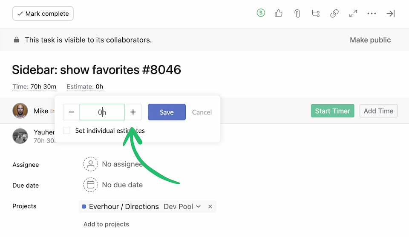
Task: Increase the estimate with the plus button
Action: 133,112
